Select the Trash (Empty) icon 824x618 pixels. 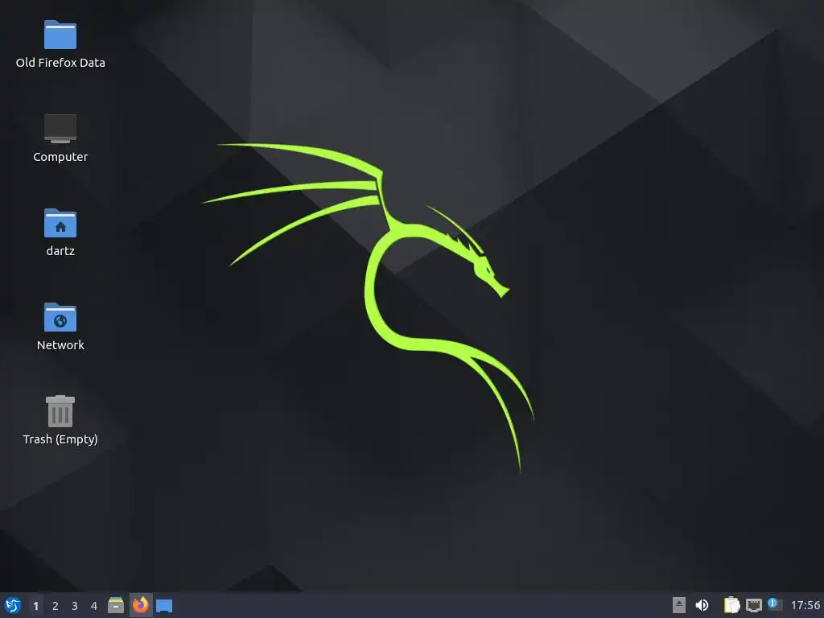tap(60, 411)
